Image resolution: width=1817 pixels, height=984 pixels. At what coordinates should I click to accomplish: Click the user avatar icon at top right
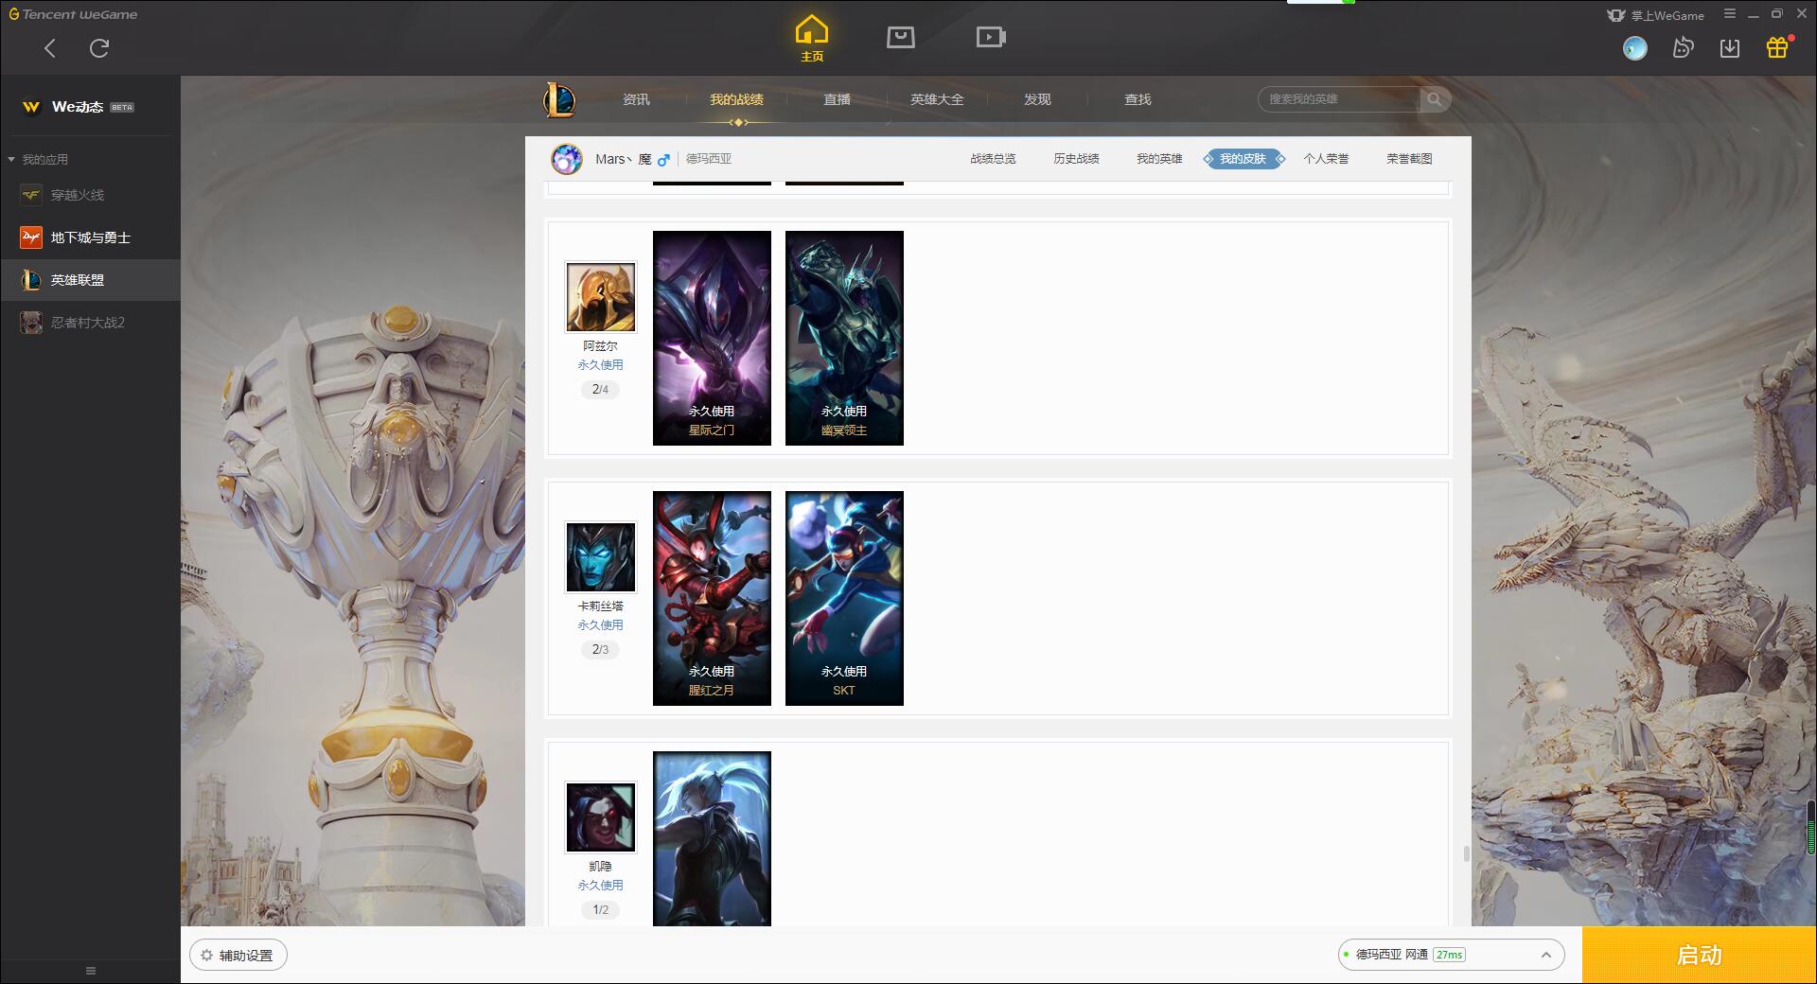click(1634, 48)
